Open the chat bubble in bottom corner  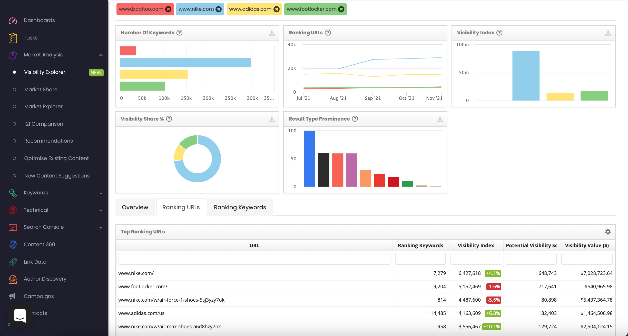click(x=20, y=316)
